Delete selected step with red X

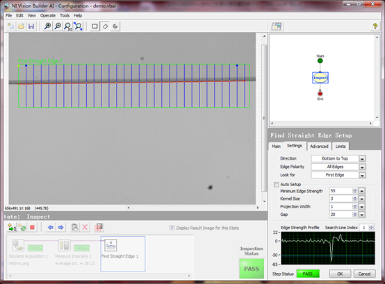85,227
